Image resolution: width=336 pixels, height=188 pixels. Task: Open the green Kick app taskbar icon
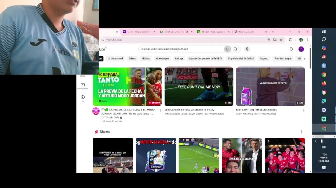(x=324, y=119)
